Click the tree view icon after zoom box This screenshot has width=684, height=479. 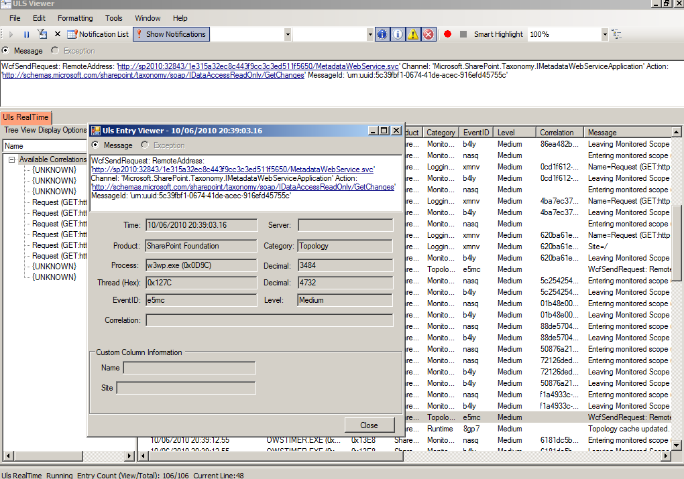(616, 34)
